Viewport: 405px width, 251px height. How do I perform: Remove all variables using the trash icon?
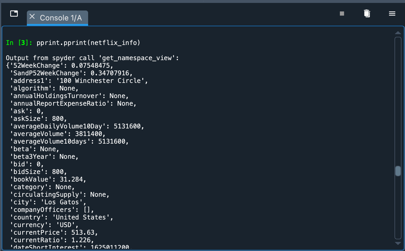[367, 13]
